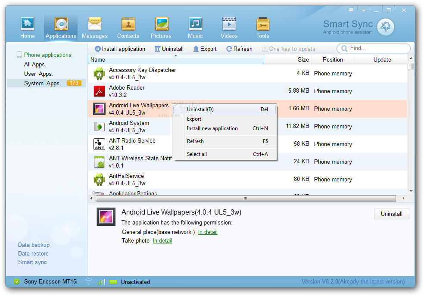
Task: Click the Refresh toolbar button
Action: click(239, 49)
